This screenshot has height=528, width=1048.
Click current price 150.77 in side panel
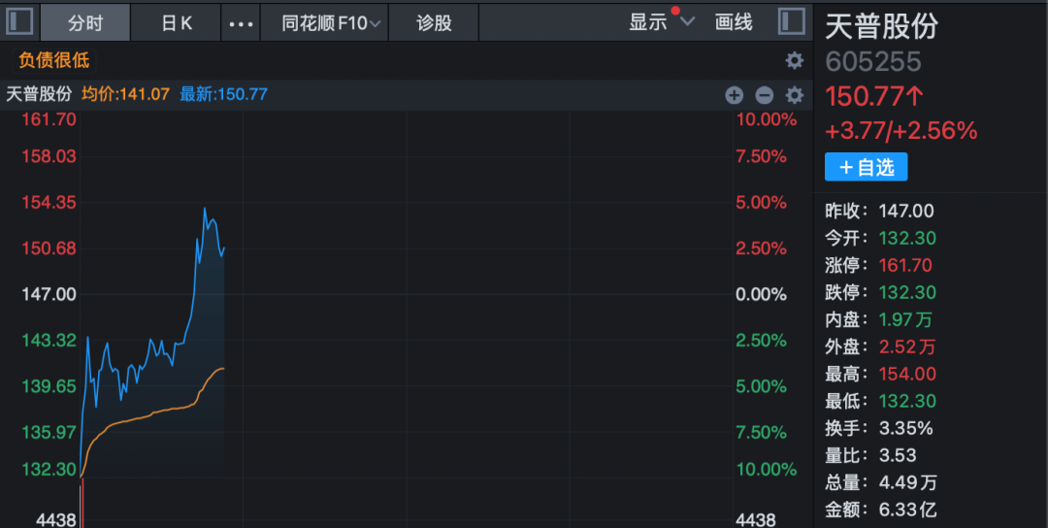[x=874, y=97]
